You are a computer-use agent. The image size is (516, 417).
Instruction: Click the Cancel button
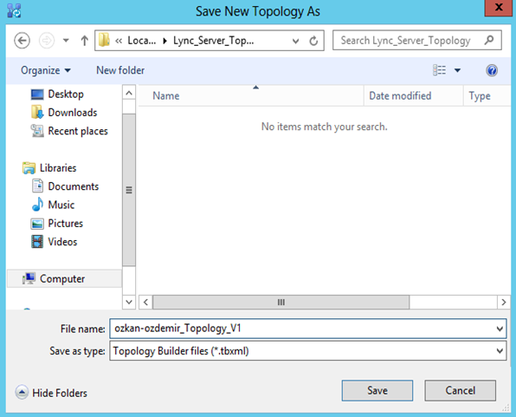click(460, 391)
